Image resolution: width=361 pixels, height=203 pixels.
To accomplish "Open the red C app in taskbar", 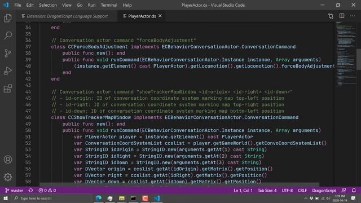I will (145, 198).
